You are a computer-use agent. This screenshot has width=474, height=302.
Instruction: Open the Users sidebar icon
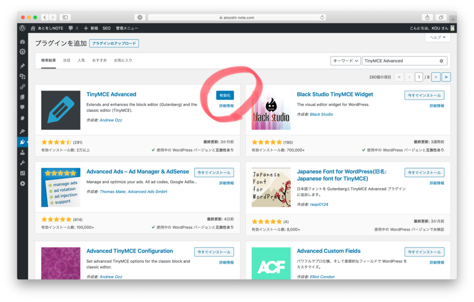(22, 152)
